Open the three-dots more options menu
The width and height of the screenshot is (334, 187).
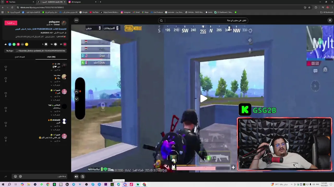[x=76, y=20]
